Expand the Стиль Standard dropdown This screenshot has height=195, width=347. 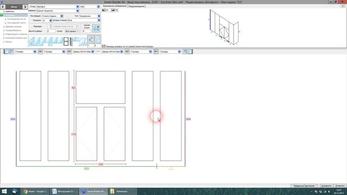pyautogui.click(x=78, y=6)
